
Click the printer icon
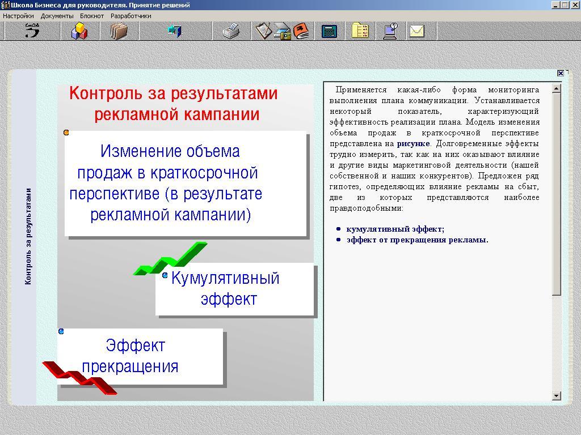click(x=231, y=31)
